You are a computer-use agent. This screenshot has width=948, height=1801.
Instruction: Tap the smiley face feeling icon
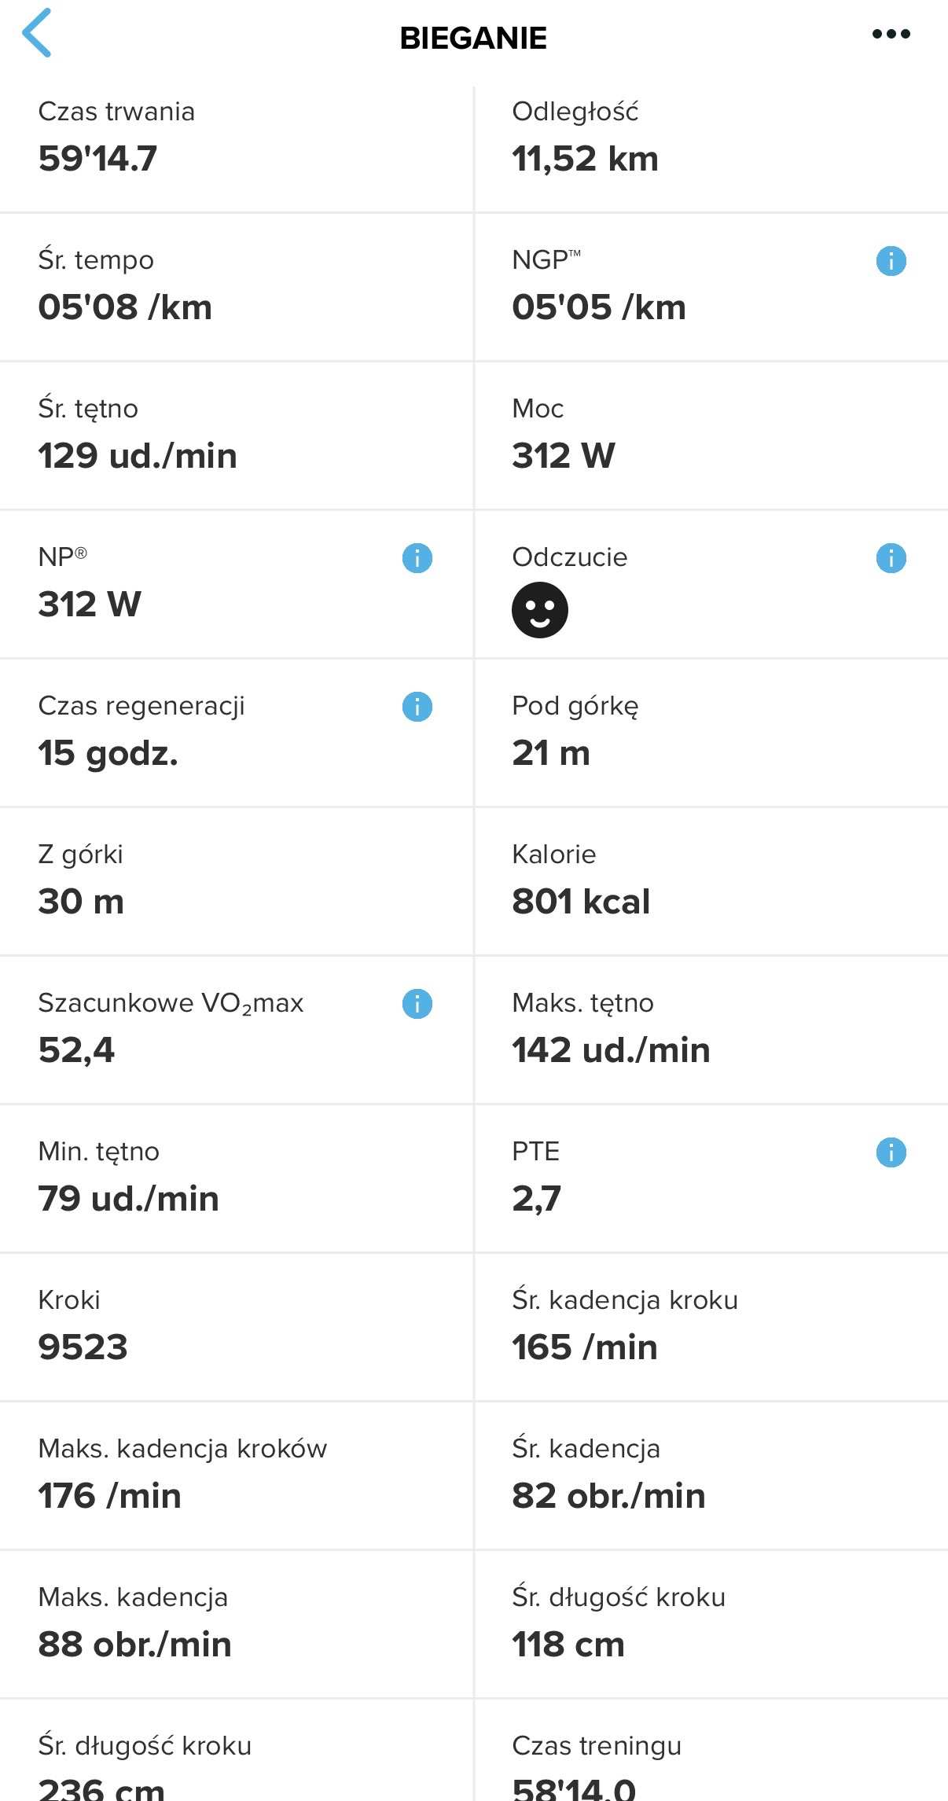tap(540, 610)
